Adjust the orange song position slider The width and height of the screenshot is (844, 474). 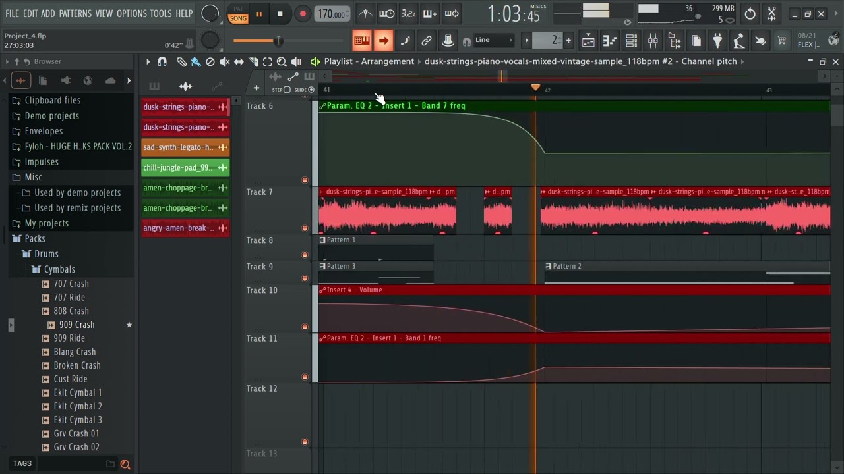point(278,41)
